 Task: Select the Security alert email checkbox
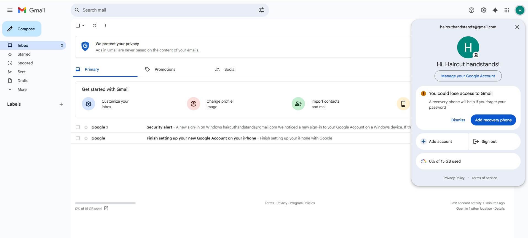(78, 127)
